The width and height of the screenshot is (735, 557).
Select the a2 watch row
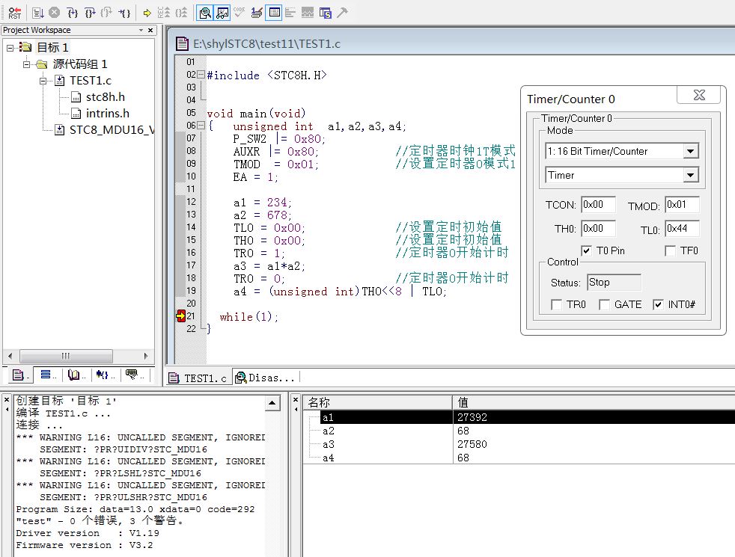click(x=519, y=431)
